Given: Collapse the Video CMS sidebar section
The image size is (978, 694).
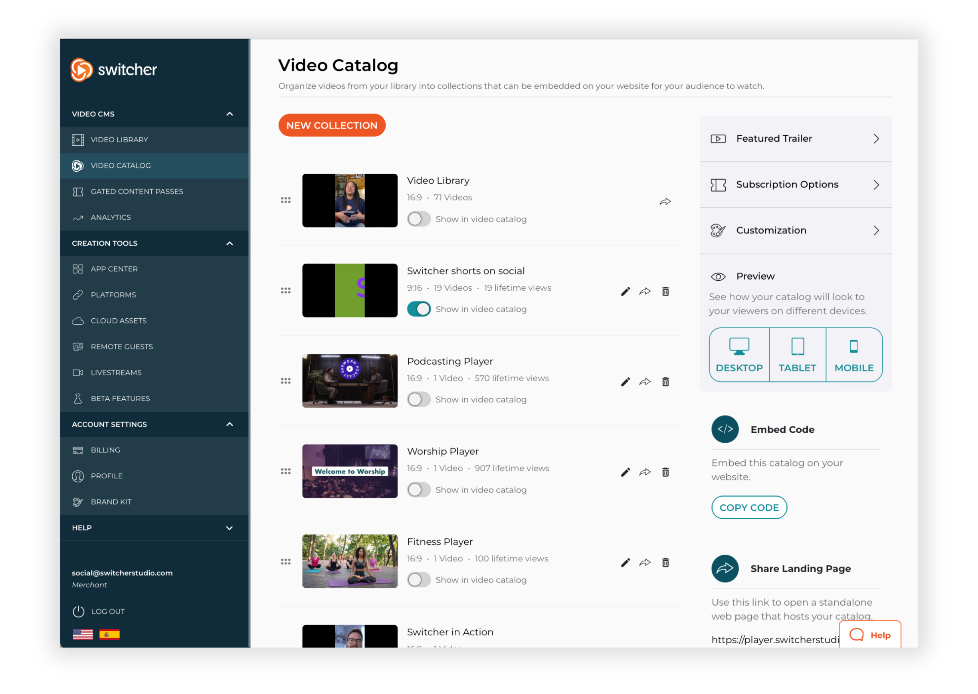Looking at the screenshot, I should (230, 114).
